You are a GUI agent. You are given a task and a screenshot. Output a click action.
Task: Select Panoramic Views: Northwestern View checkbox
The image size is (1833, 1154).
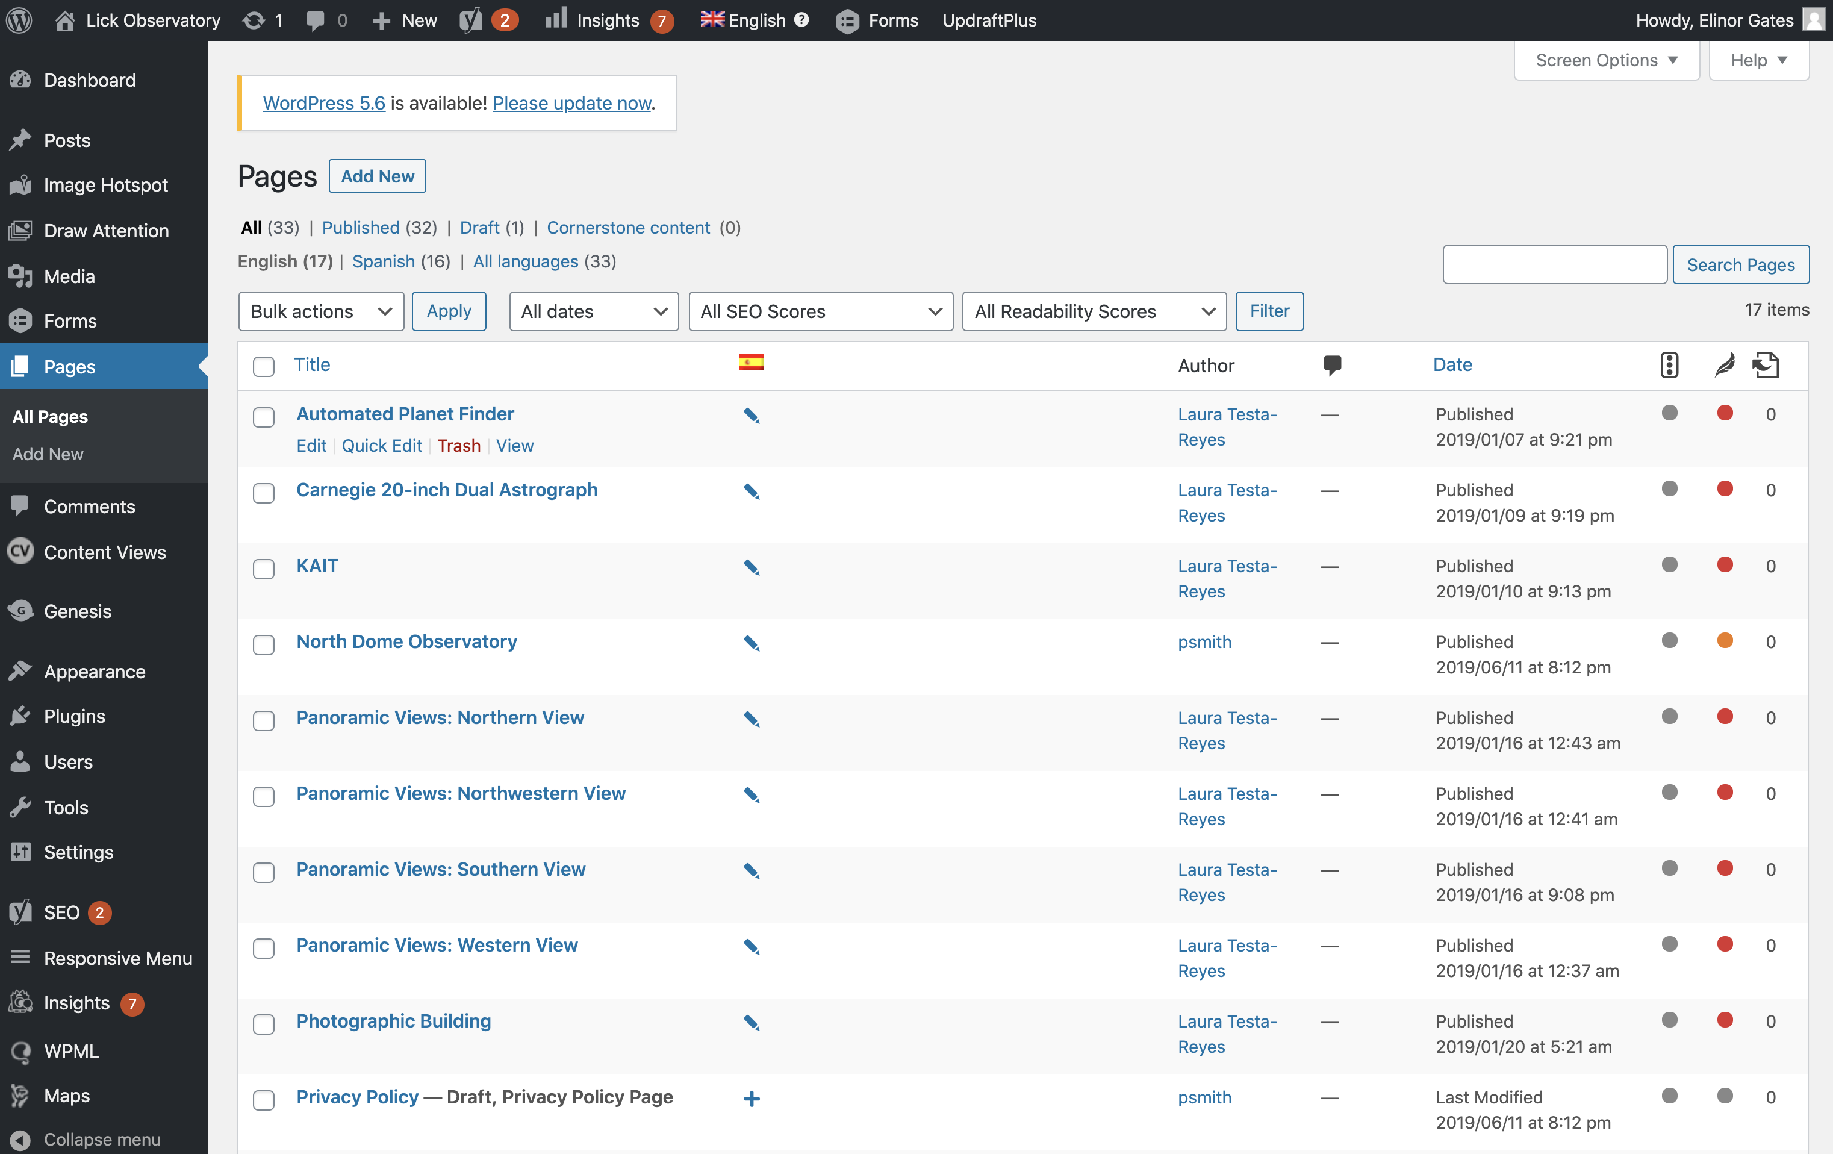(x=263, y=797)
